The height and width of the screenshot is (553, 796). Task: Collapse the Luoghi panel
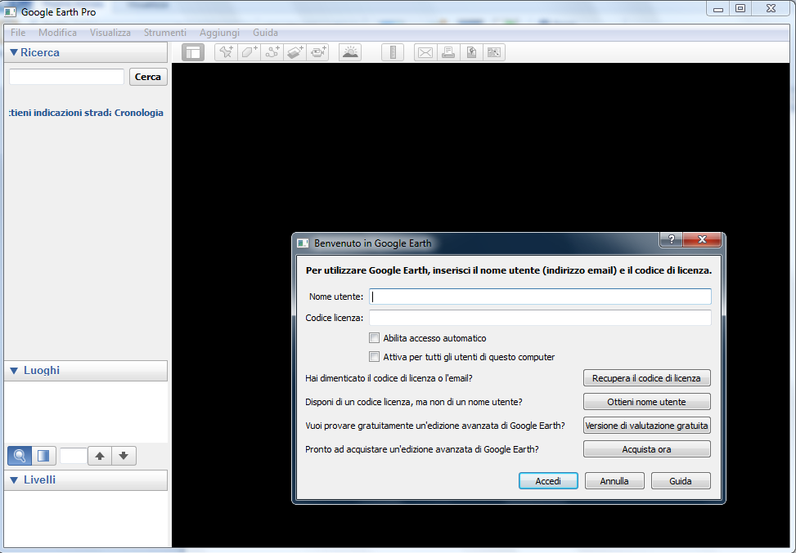[x=14, y=371]
